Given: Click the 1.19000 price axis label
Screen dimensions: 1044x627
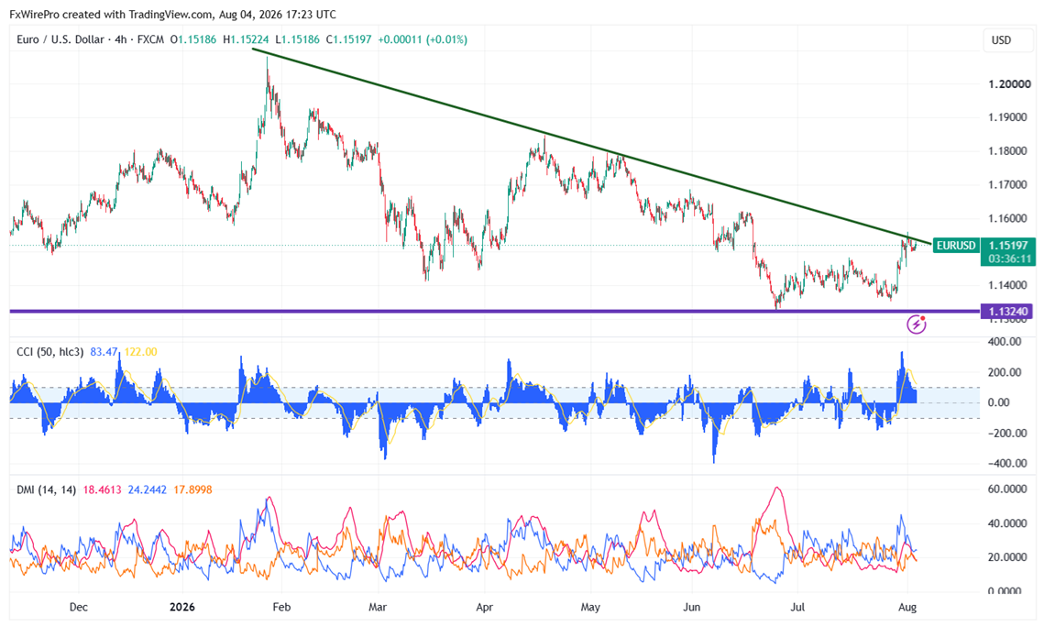Looking at the screenshot, I should [x=1008, y=117].
